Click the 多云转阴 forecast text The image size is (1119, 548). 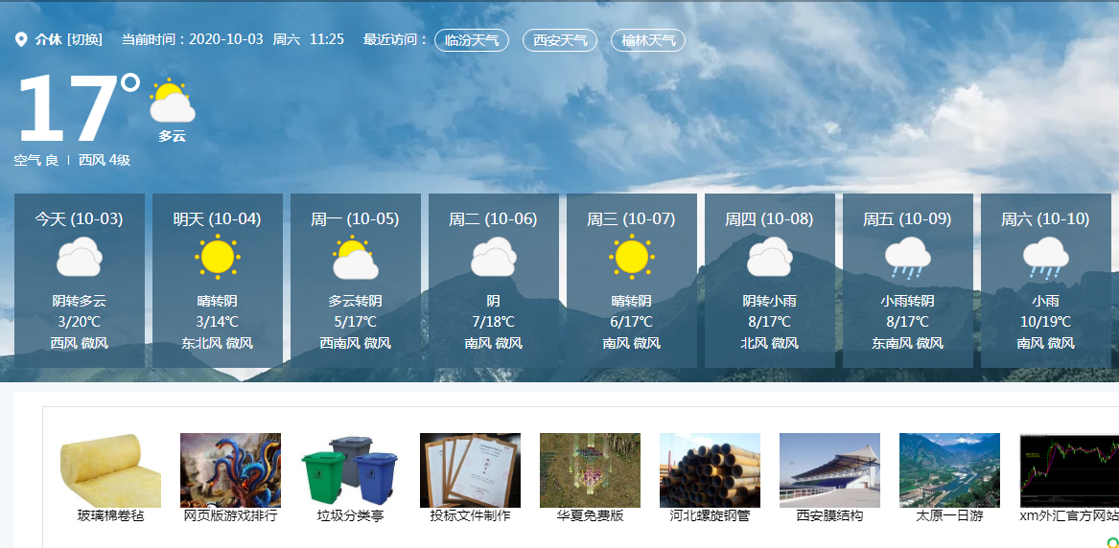[356, 301]
